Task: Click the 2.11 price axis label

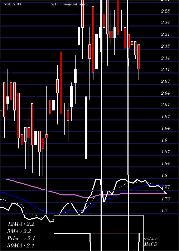Action: 165,70
